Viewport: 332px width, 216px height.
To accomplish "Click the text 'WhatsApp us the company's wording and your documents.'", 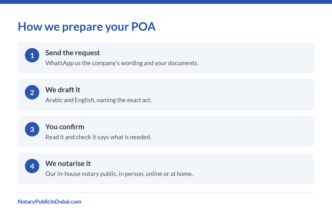I will click(x=122, y=63).
